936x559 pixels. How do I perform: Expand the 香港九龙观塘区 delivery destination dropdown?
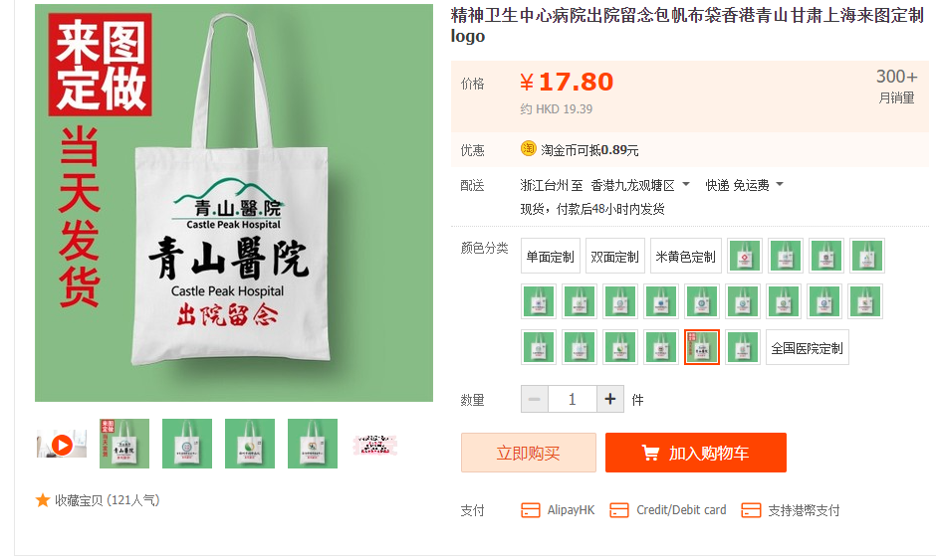(686, 184)
